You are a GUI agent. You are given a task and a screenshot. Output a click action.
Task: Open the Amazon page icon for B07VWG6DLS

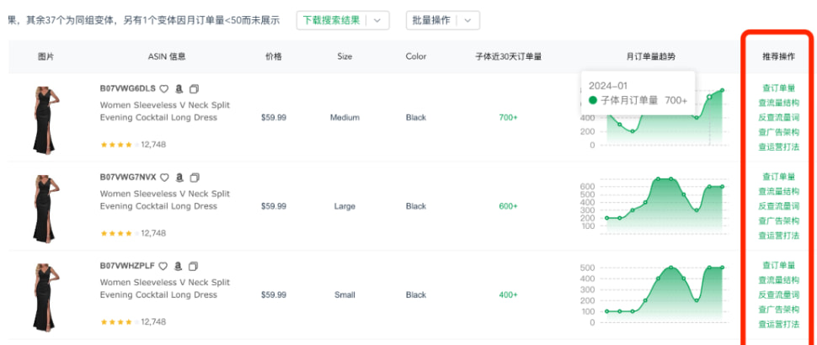tap(179, 89)
